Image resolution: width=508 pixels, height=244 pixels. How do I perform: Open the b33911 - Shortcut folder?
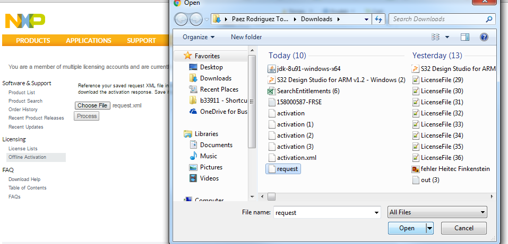coord(218,101)
